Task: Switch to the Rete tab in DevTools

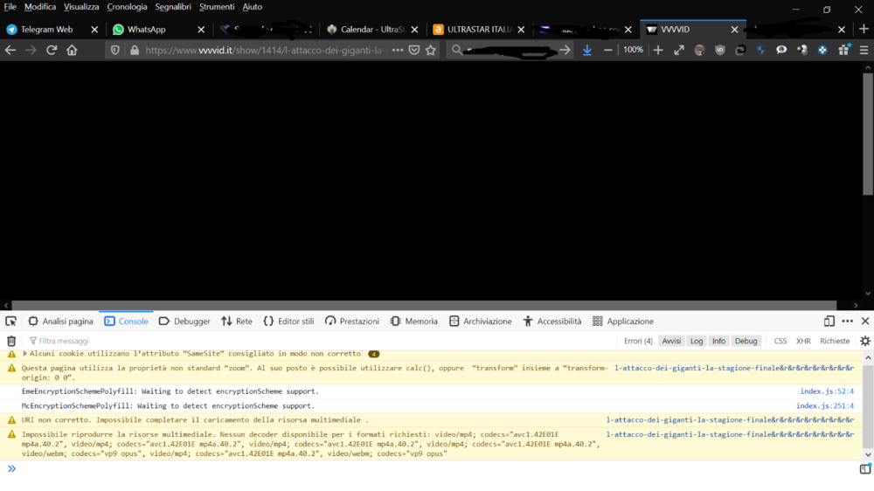Action: point(237,322)
